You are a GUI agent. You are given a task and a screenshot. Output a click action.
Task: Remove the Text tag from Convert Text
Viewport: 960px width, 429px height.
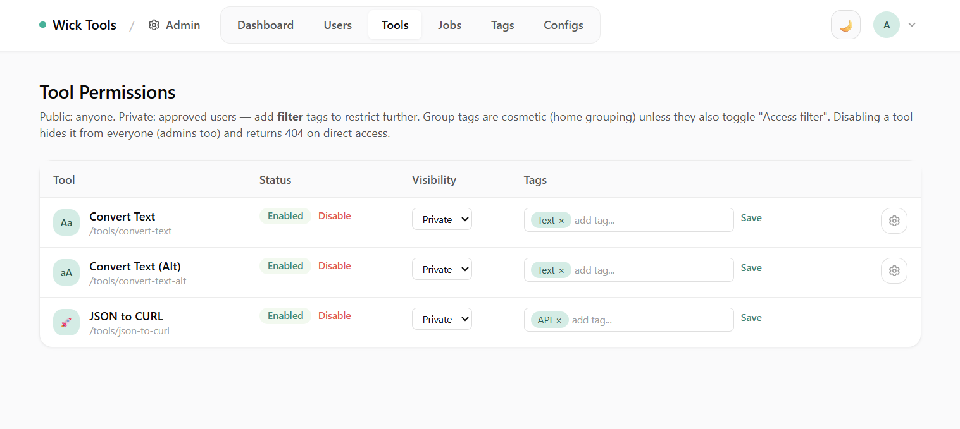562,220
